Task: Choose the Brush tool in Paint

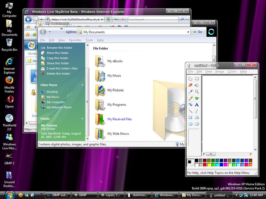Action: click(x=197, y=98)
